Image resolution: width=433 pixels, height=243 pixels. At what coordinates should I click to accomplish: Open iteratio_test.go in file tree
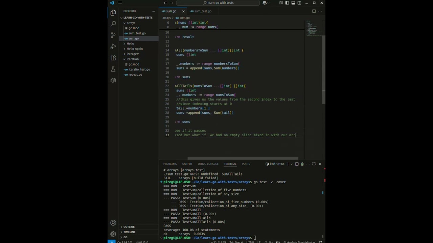point(139,70)
